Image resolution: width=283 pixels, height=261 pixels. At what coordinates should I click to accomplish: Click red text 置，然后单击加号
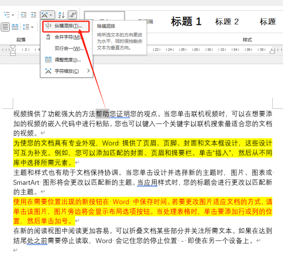44,221
